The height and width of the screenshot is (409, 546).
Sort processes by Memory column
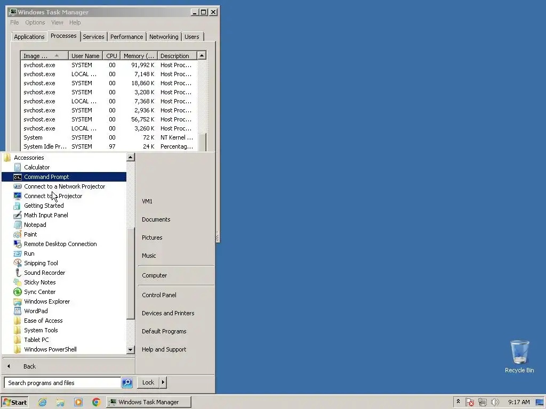pyautogui.click(x=139, y=56)
